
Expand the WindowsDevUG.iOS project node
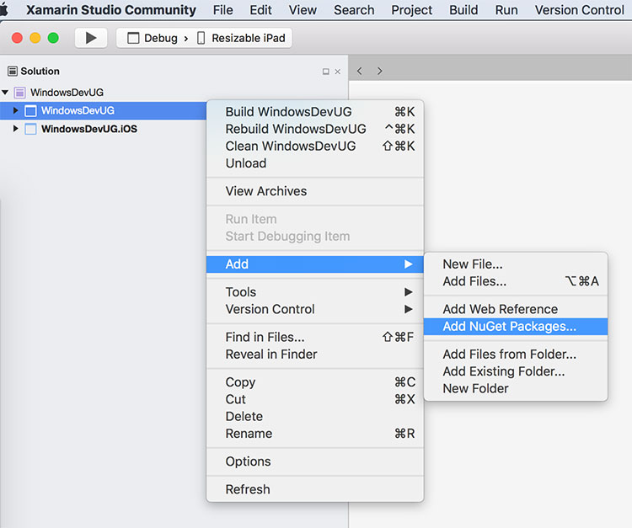click(16, 129)
